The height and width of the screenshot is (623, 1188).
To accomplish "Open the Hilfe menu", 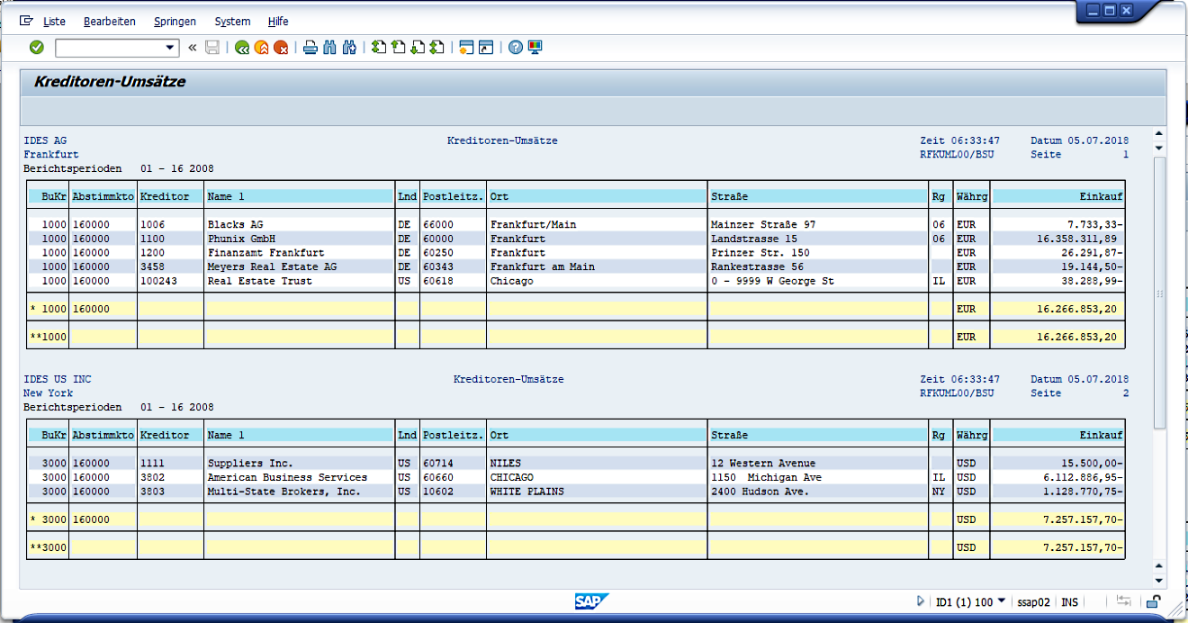I will 278,22.
